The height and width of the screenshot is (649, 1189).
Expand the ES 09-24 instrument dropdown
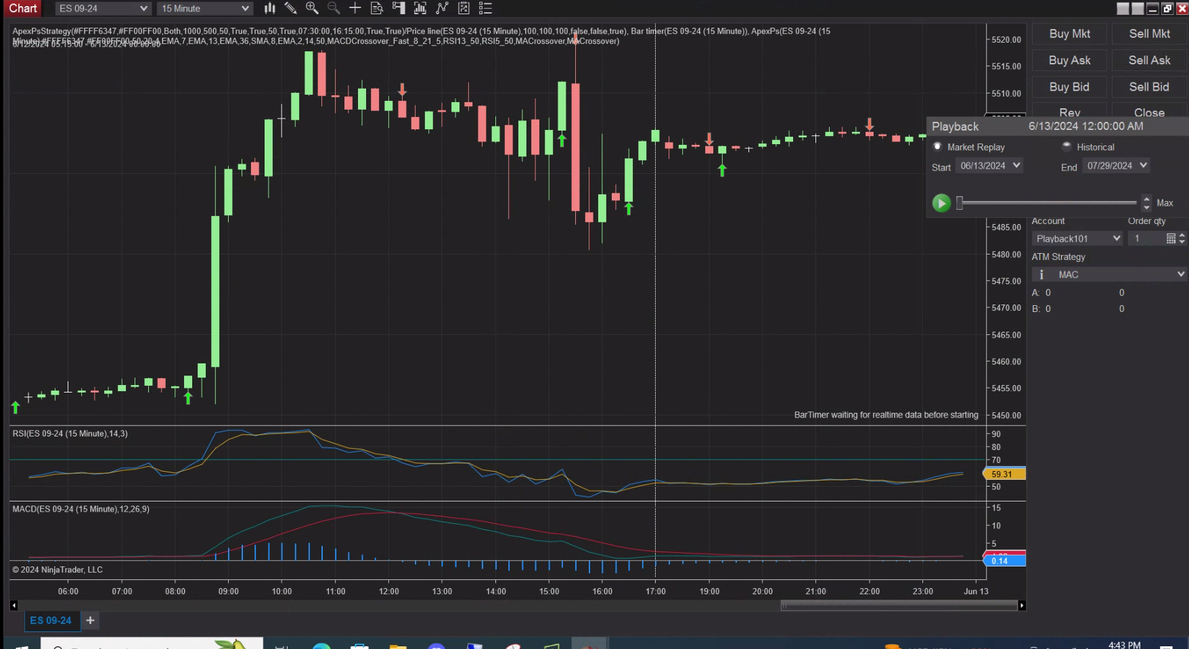141,8
